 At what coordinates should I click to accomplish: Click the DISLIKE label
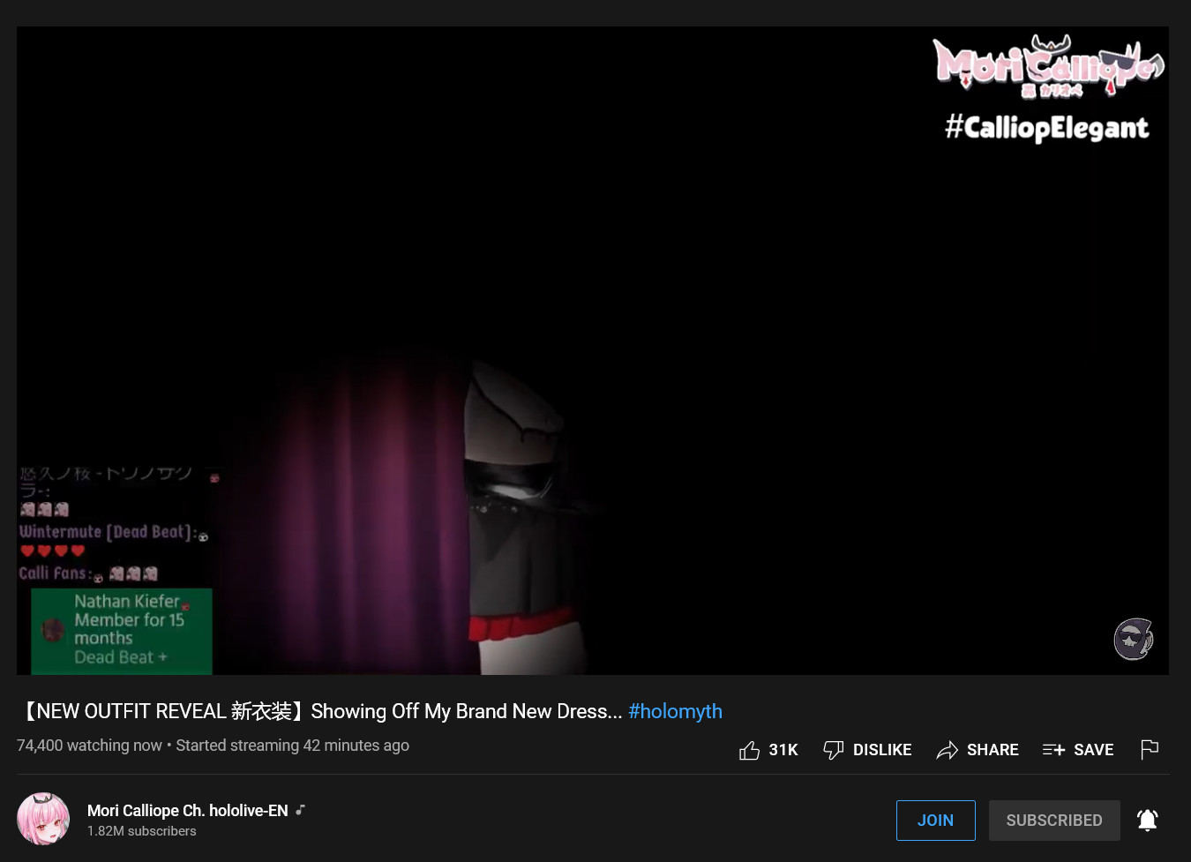coord(882,750)
